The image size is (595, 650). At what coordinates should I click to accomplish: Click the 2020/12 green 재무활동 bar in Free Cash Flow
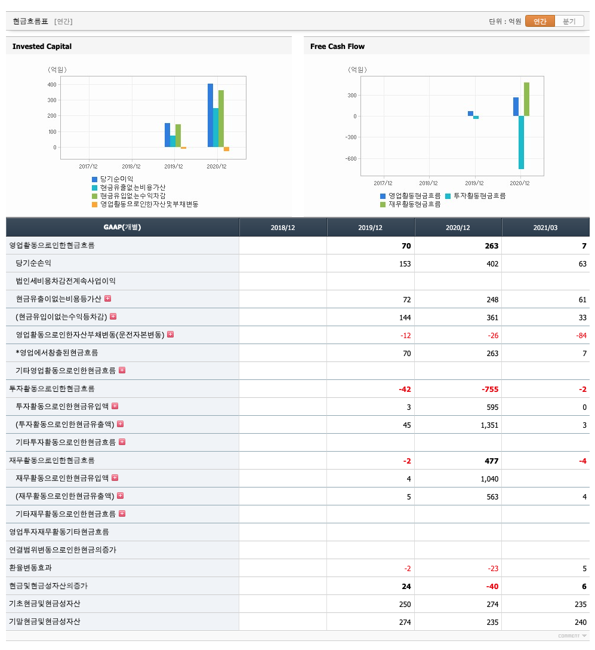click(x=527, y=99)
